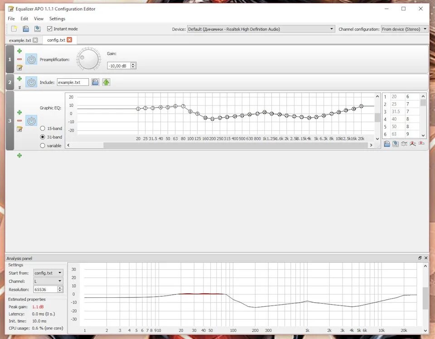Screen dimensions: 435x339
Task: Click the export Graphic EQ save icon
Action: click(387, 143)
